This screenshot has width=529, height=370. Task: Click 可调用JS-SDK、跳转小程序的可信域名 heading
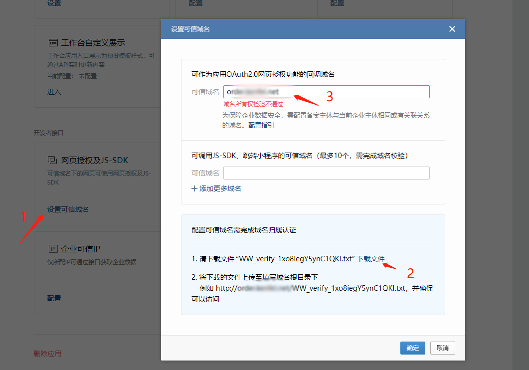coord(300,156)
